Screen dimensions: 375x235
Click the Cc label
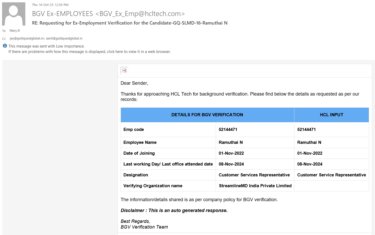[4, 39]
